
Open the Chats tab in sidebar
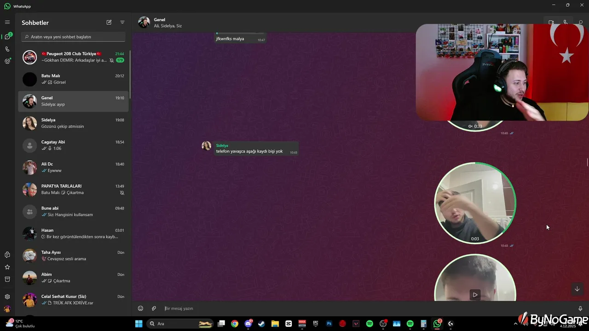point(7,37)
